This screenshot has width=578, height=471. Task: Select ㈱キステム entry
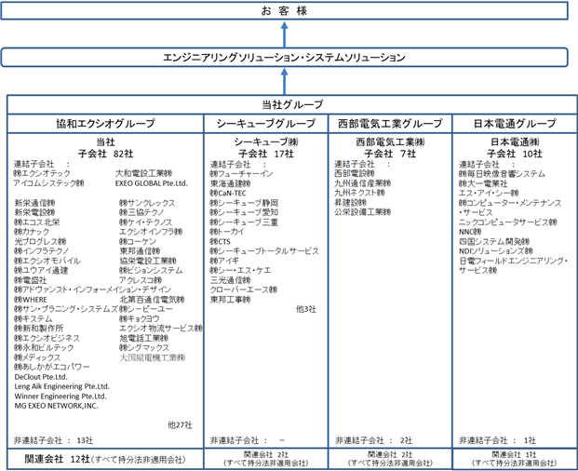34,318
